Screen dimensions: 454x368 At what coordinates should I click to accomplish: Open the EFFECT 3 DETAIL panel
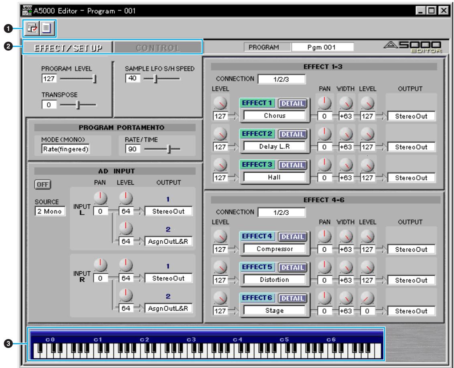click(x=292, y=165)
